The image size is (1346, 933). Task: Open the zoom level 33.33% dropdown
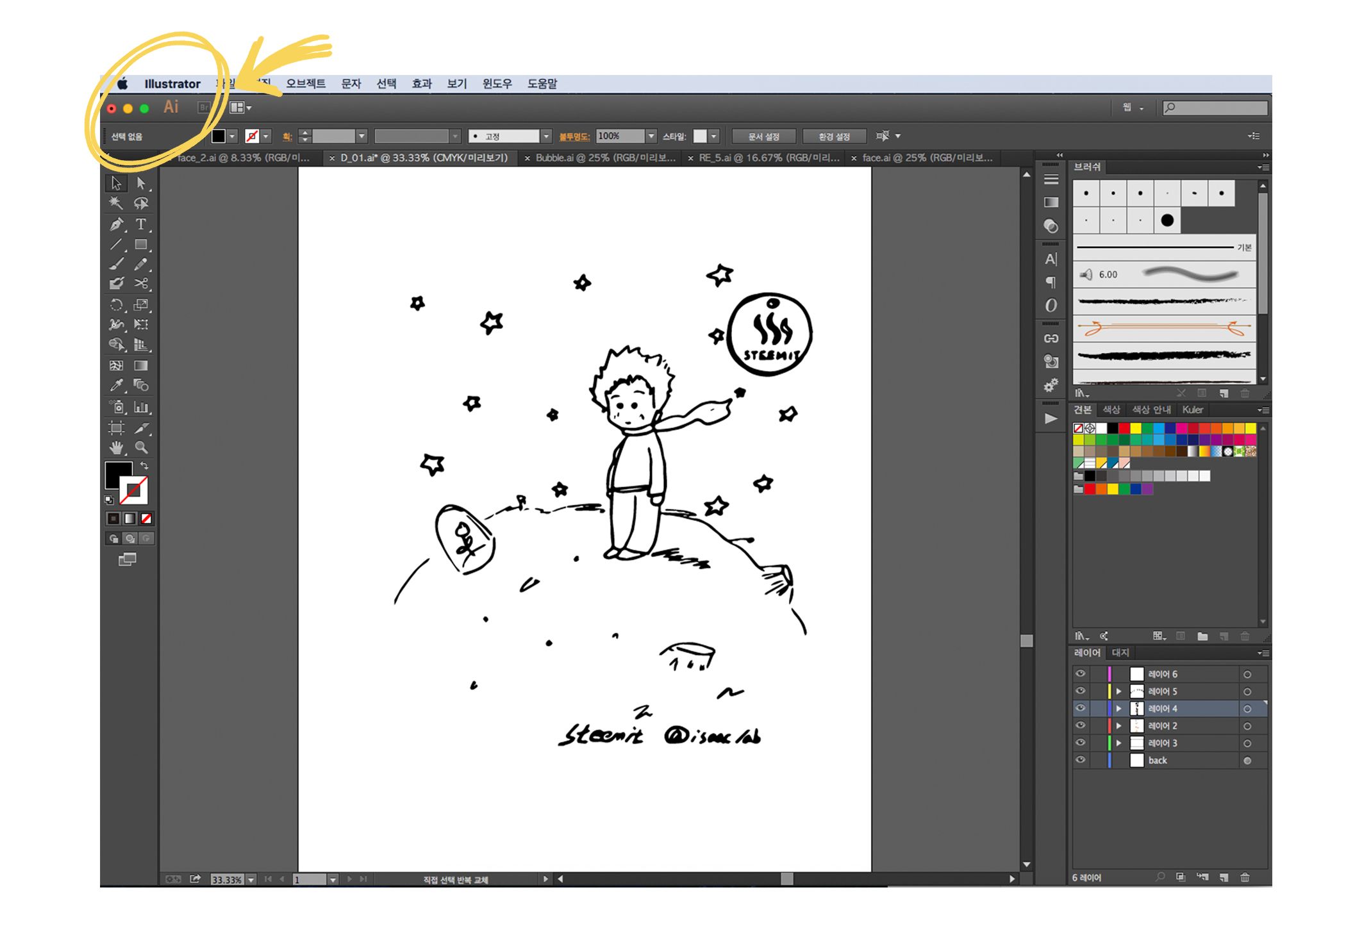[x=251, y=880]
